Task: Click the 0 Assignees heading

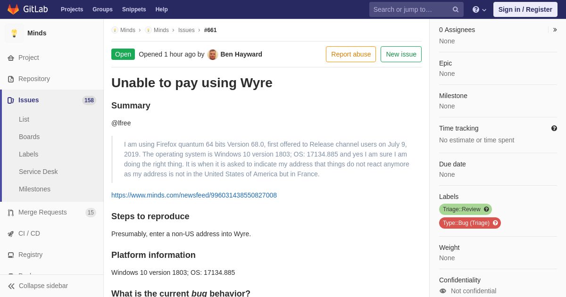Action: coord(457,30)
